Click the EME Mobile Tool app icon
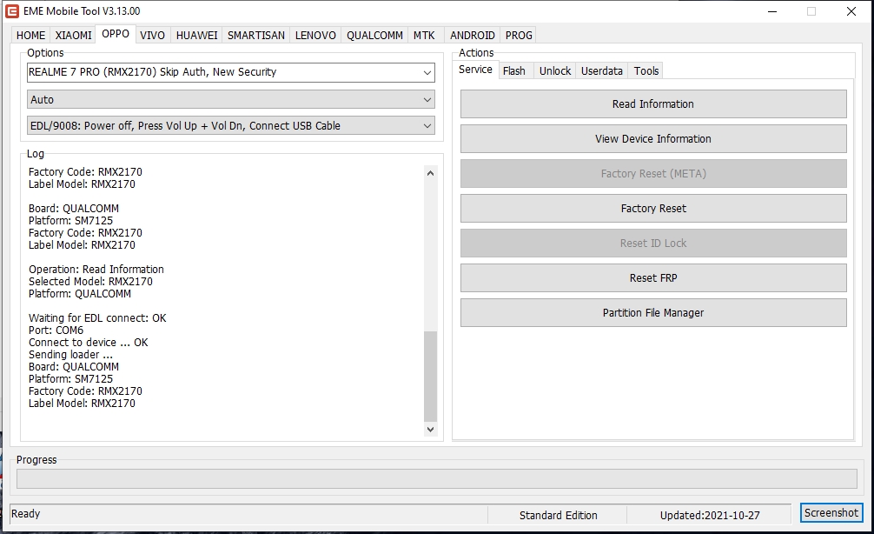 [11, 11]
